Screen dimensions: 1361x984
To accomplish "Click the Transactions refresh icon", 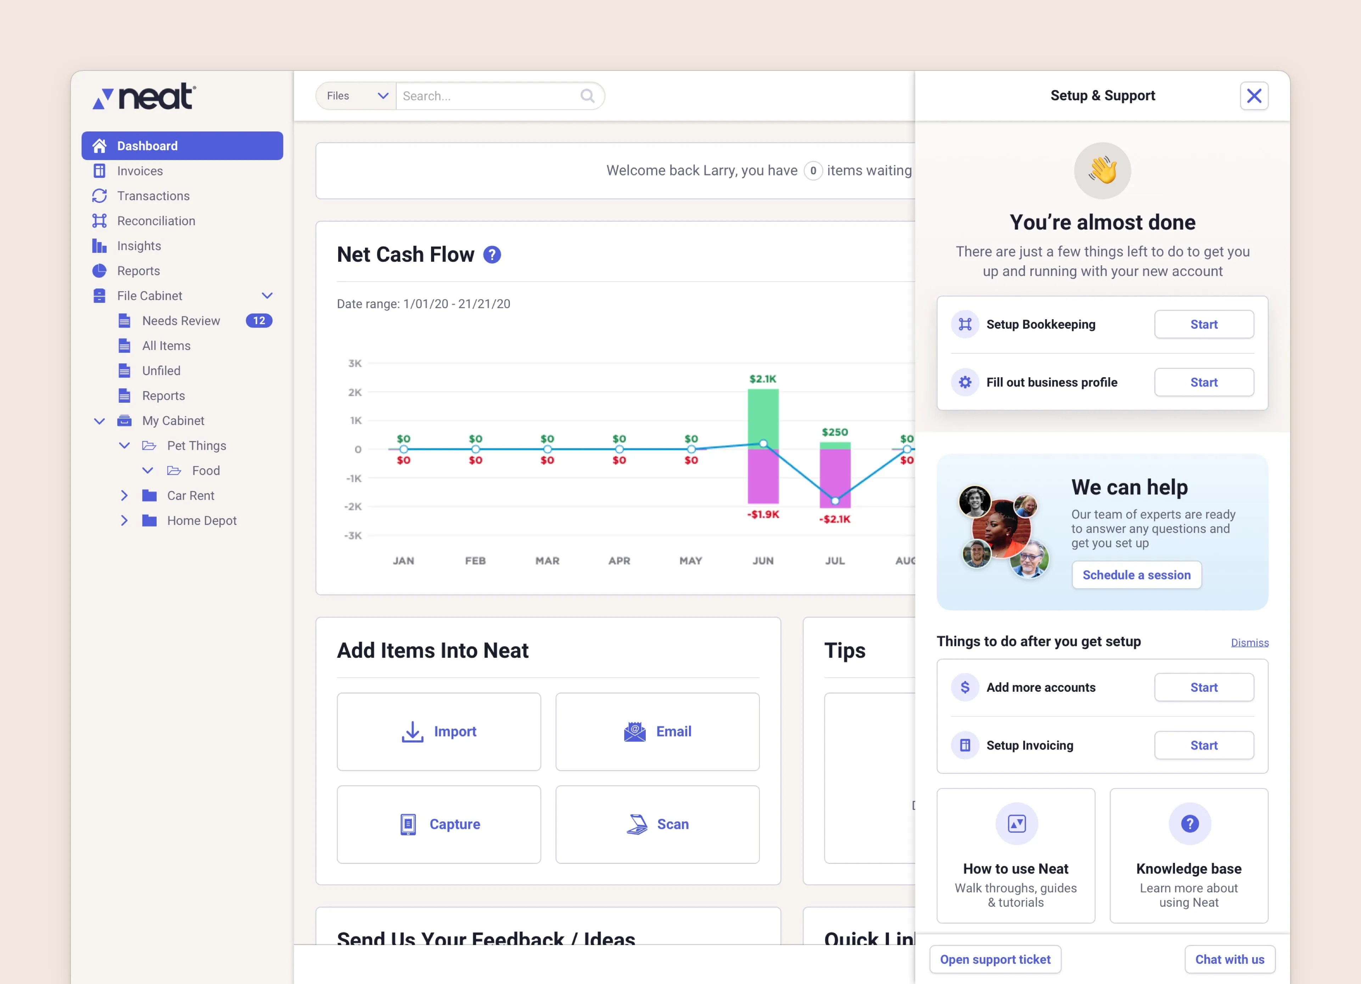I will click(100, 196).
